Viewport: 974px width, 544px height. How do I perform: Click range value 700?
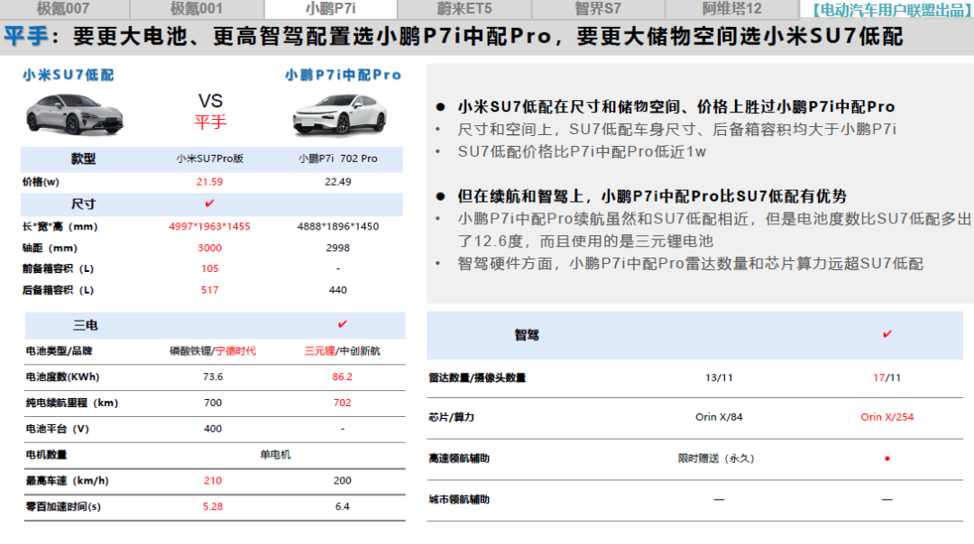point(213,403)
